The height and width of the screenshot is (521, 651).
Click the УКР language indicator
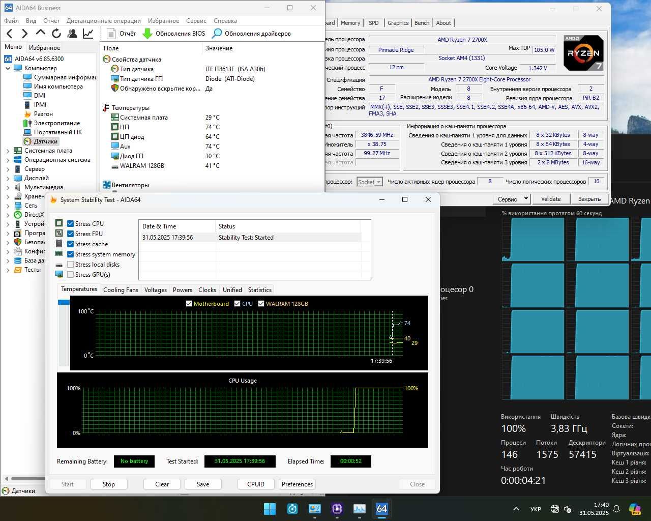coord(536,509)
